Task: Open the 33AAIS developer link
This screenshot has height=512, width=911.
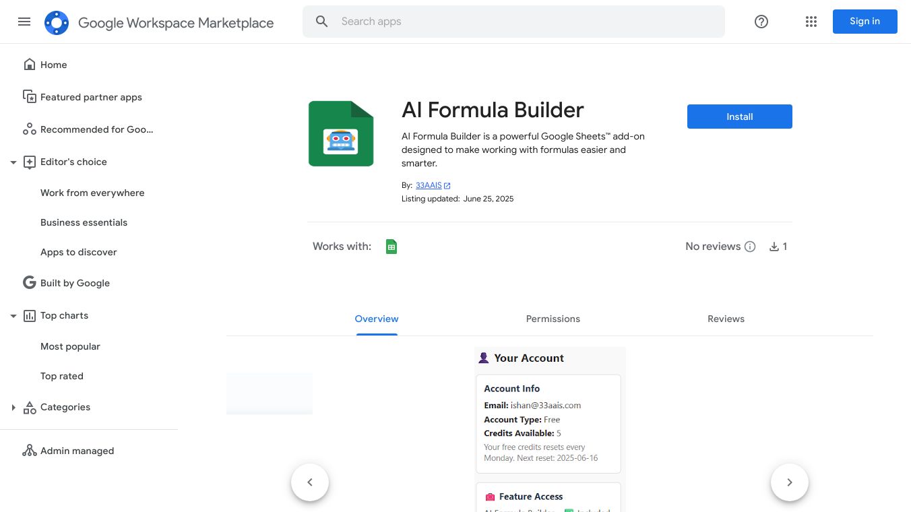Action: click(x=429, y=185)
